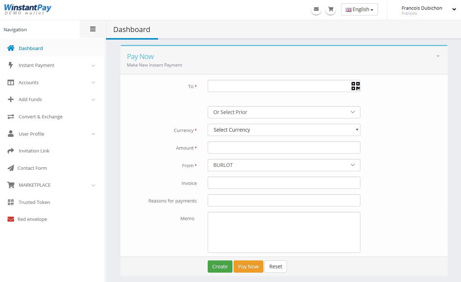Toggle the hamburger navigation menu button

pos(93,29)
